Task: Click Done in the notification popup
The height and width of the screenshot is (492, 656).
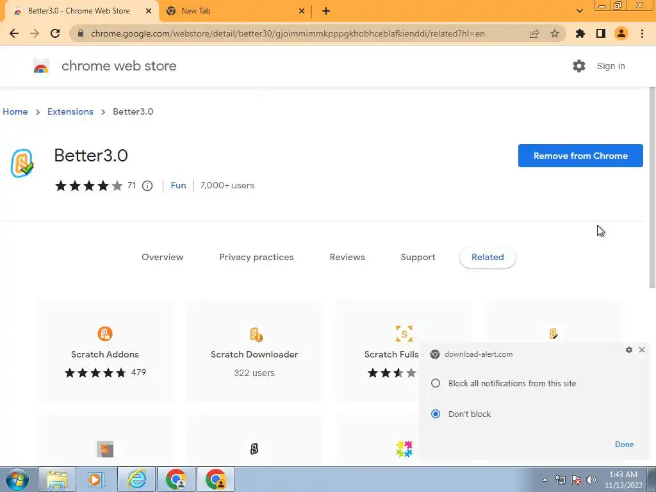Action: coord(624,445)
